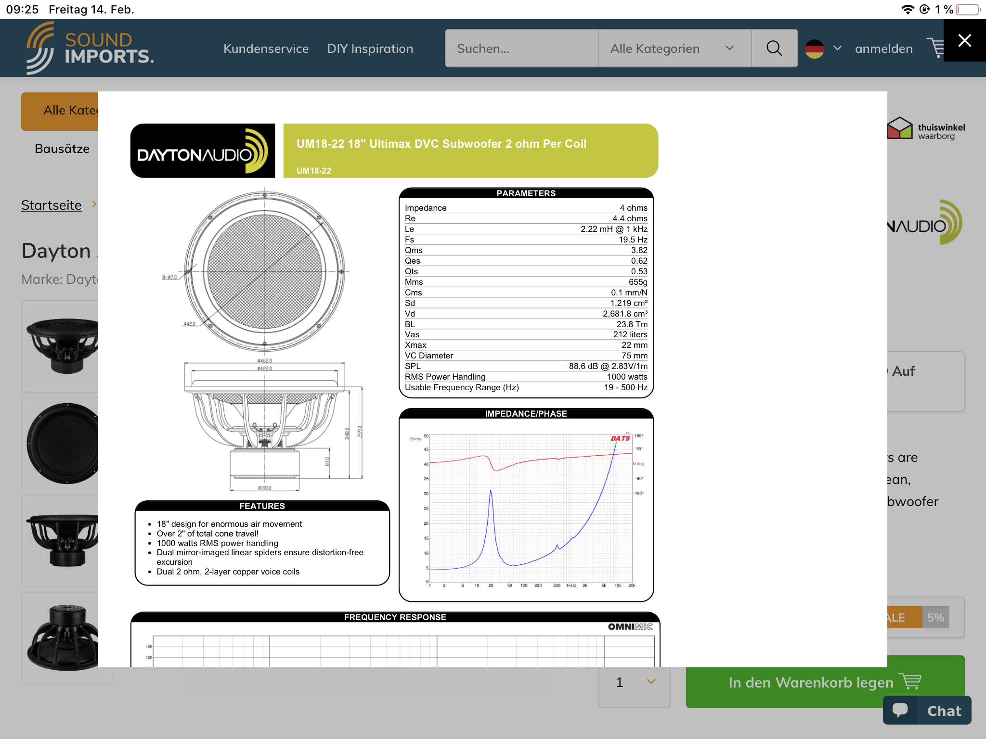The width and height of the screenshot is (986, 739).
Task: Click the Xmax 22 mm parameter row
Action: point(526,345)
